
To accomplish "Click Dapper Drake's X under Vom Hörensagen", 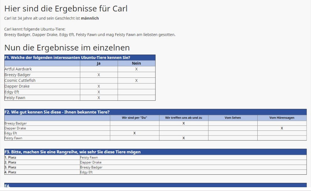I will click(282, 128).
